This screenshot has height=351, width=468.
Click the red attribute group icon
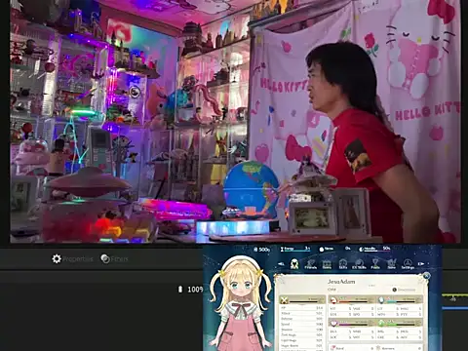pyautogui.click(x=332, y=299)
